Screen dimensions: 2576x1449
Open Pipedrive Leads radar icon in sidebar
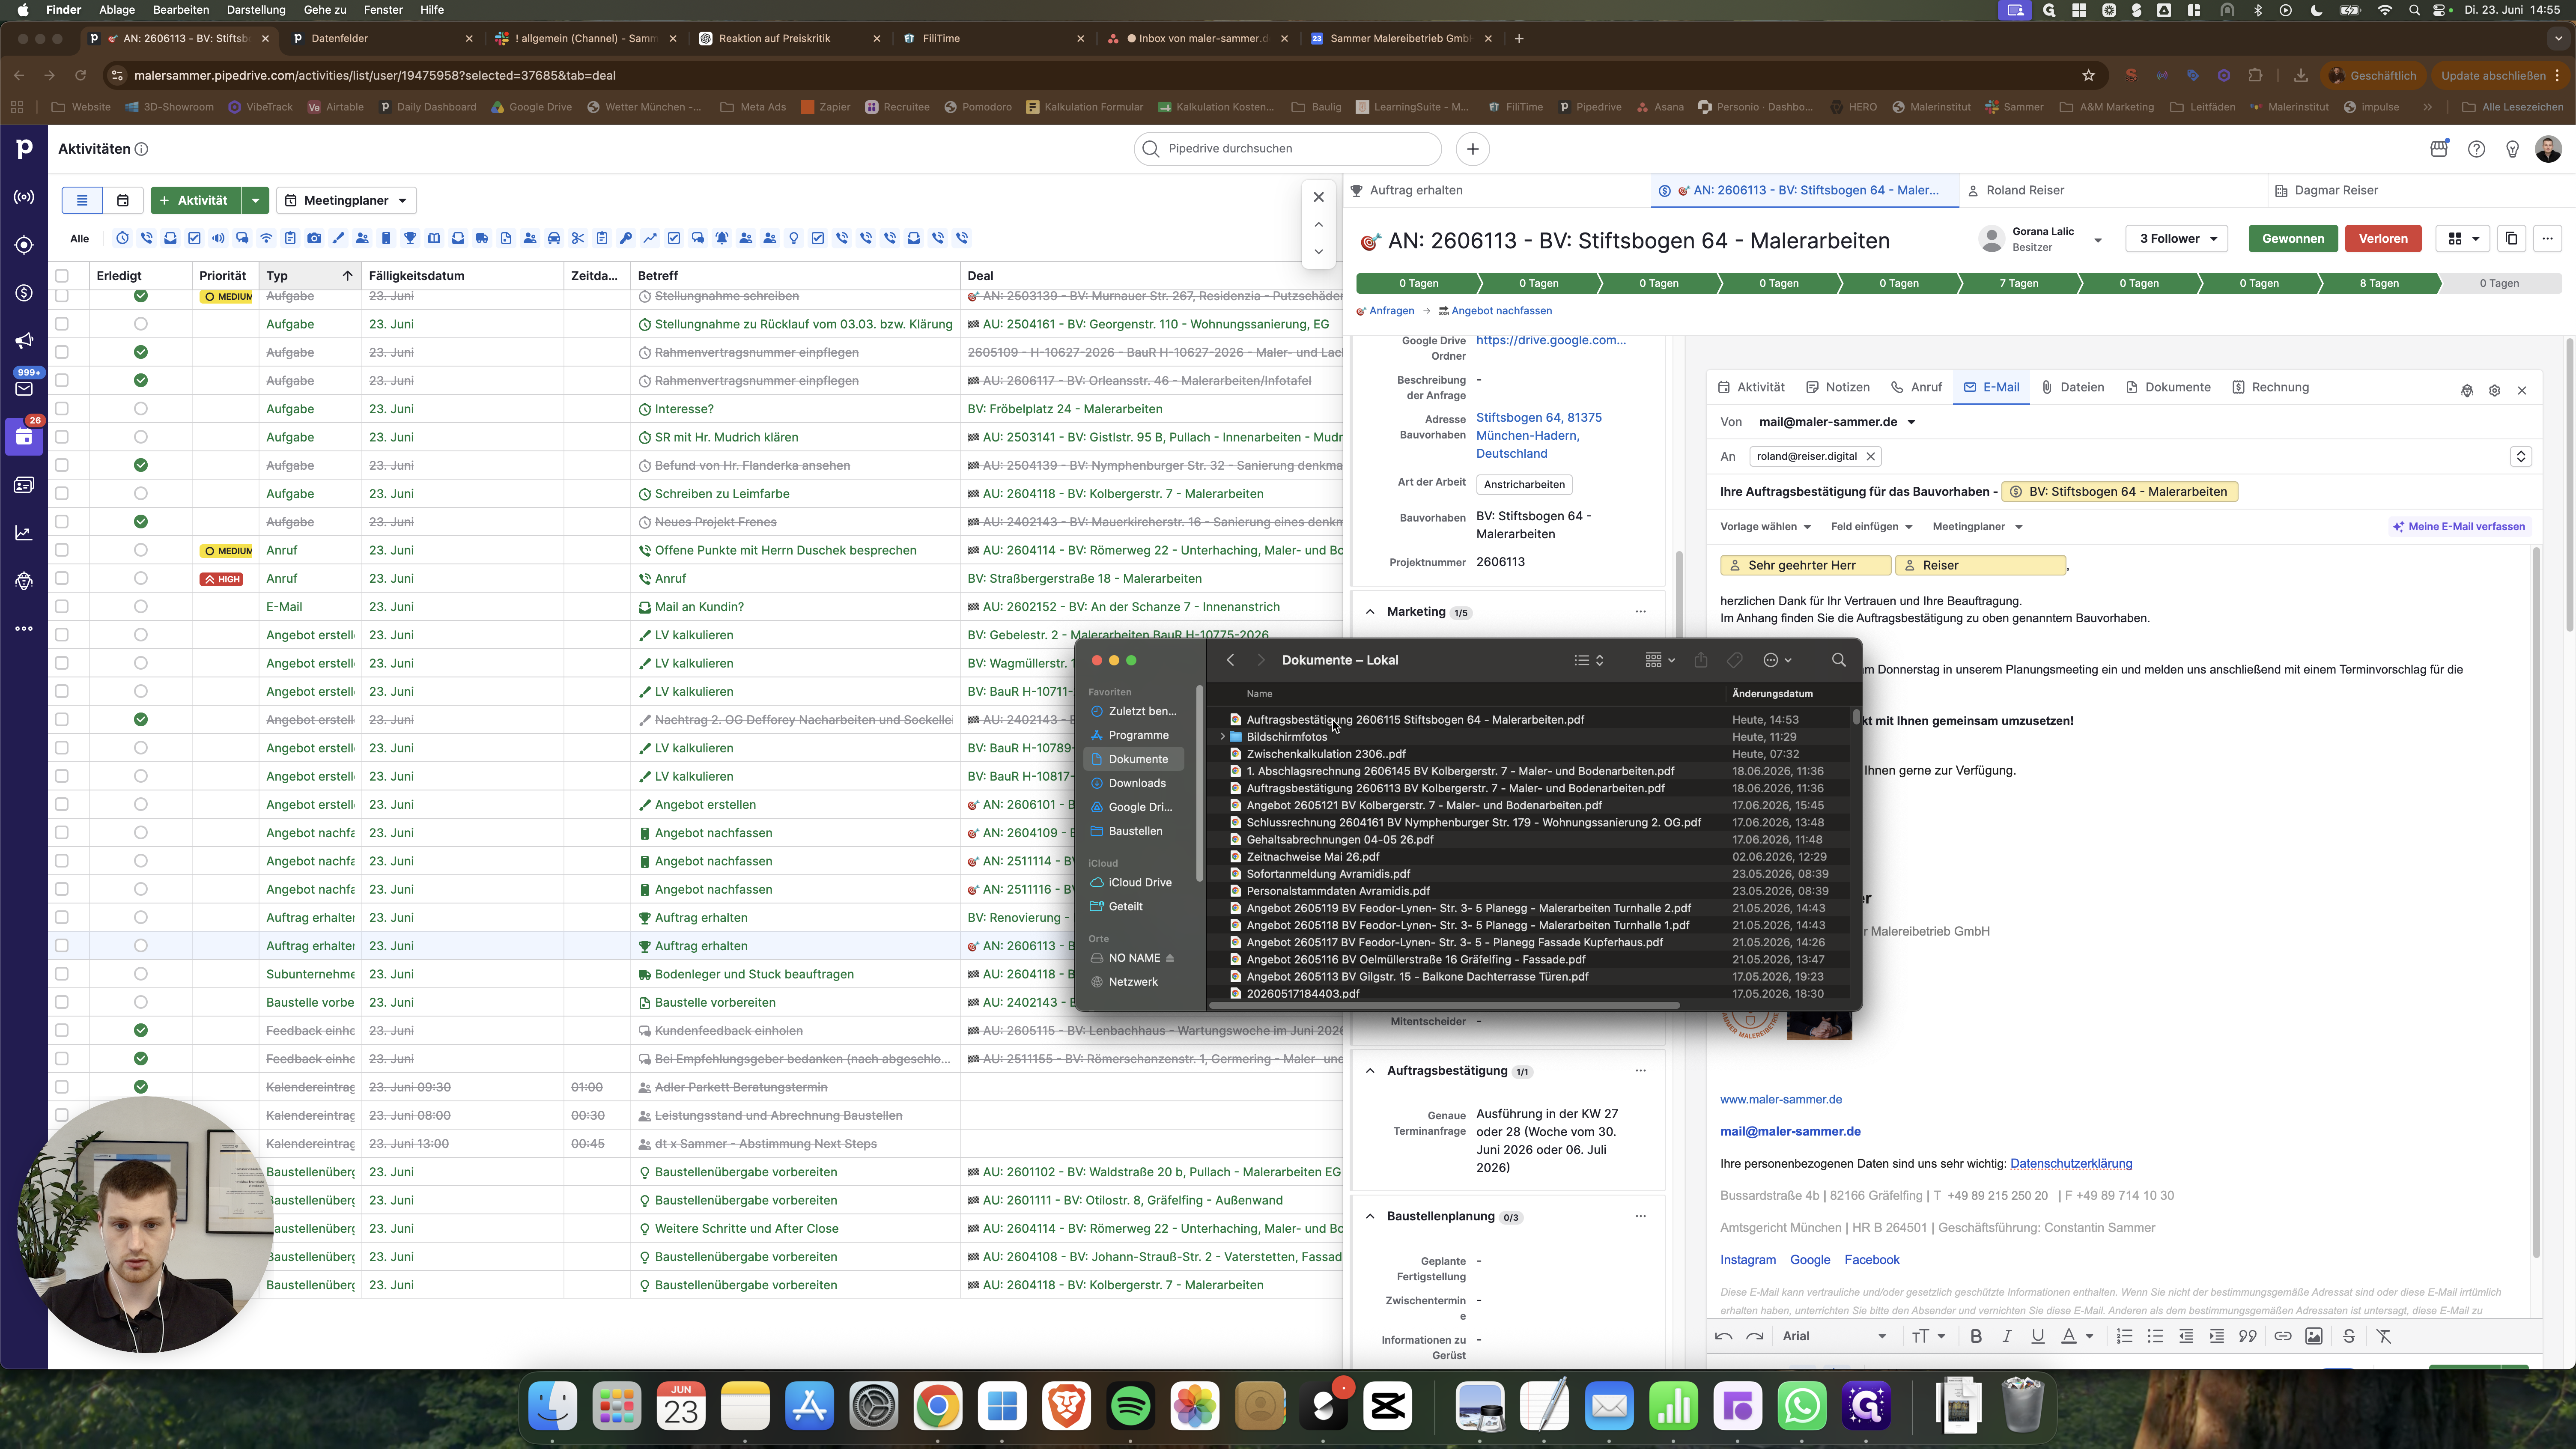coord(24,197)
